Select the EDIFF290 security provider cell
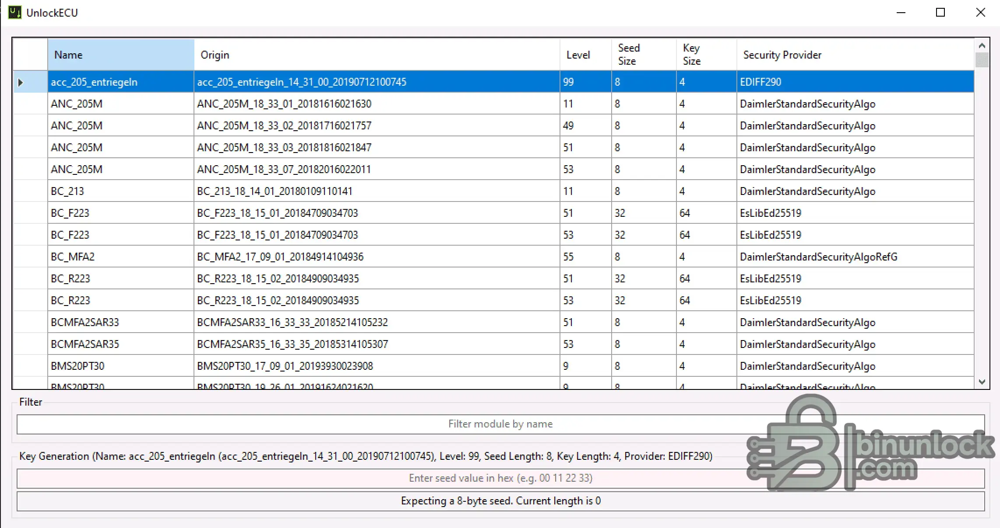Image resolution: width=1000 pixels, height=528 pixels. pyautogui.click(x=856, y=82)
